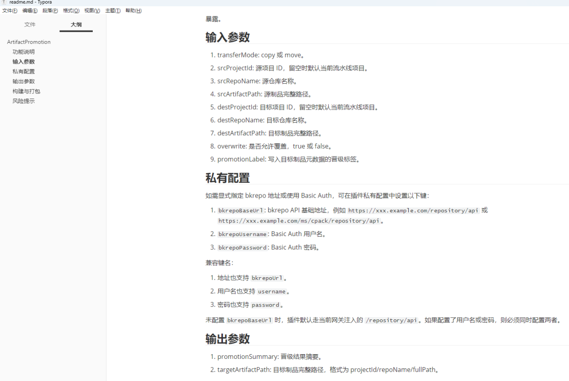This screenshot has width=569, height=381.
Task: Click the bkrepoBaseUrl code item in list
Action: click(x=241, y=210)
